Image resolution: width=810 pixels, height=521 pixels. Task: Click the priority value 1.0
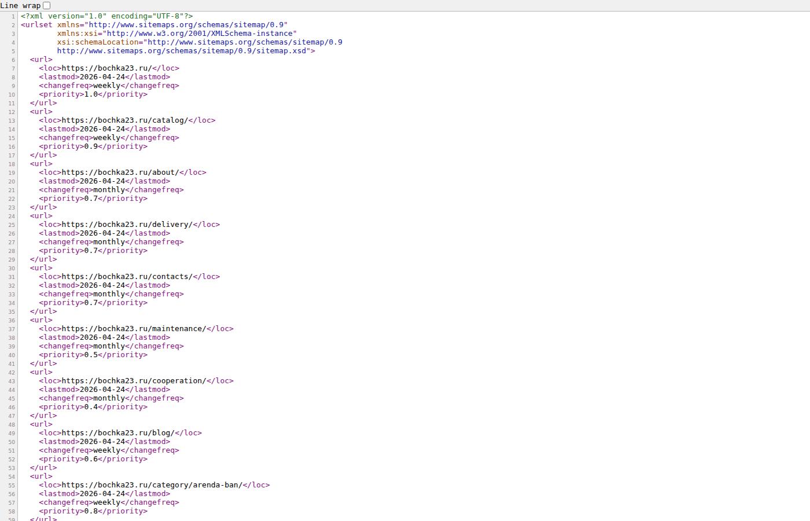[91, 94]
